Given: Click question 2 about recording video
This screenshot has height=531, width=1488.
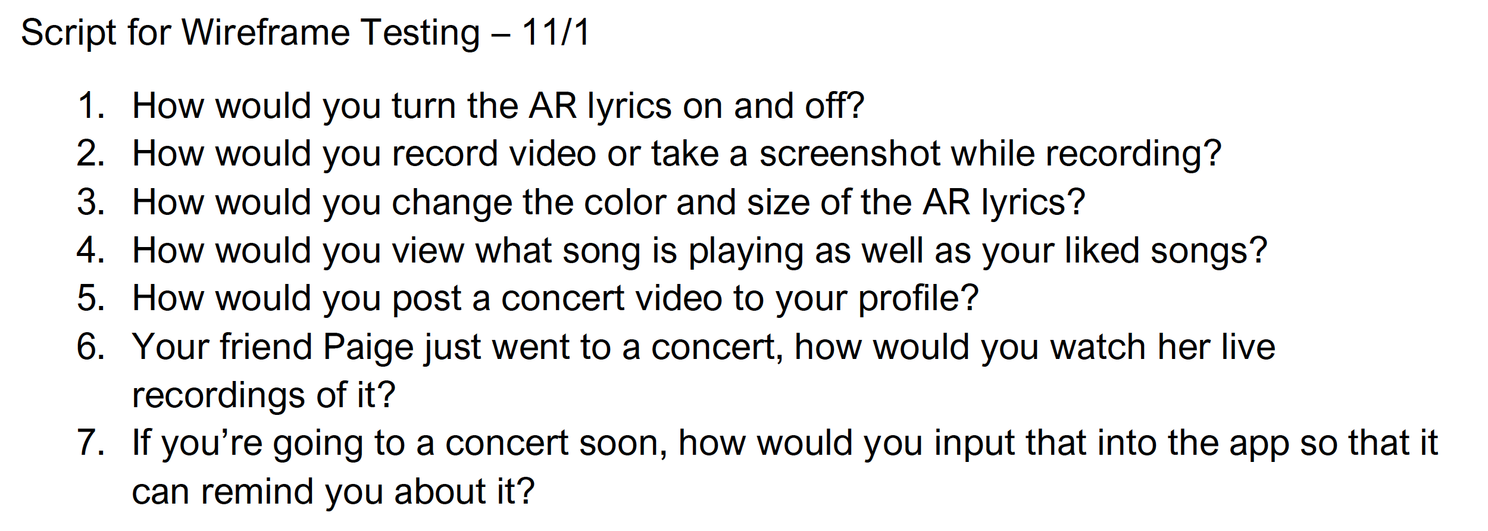Looking at the screenshot, I should point(677,155).
